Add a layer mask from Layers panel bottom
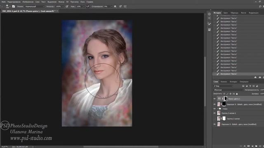The width and height of the screenshot is (264, 148). pyautogui.click(x=248, y=146)
